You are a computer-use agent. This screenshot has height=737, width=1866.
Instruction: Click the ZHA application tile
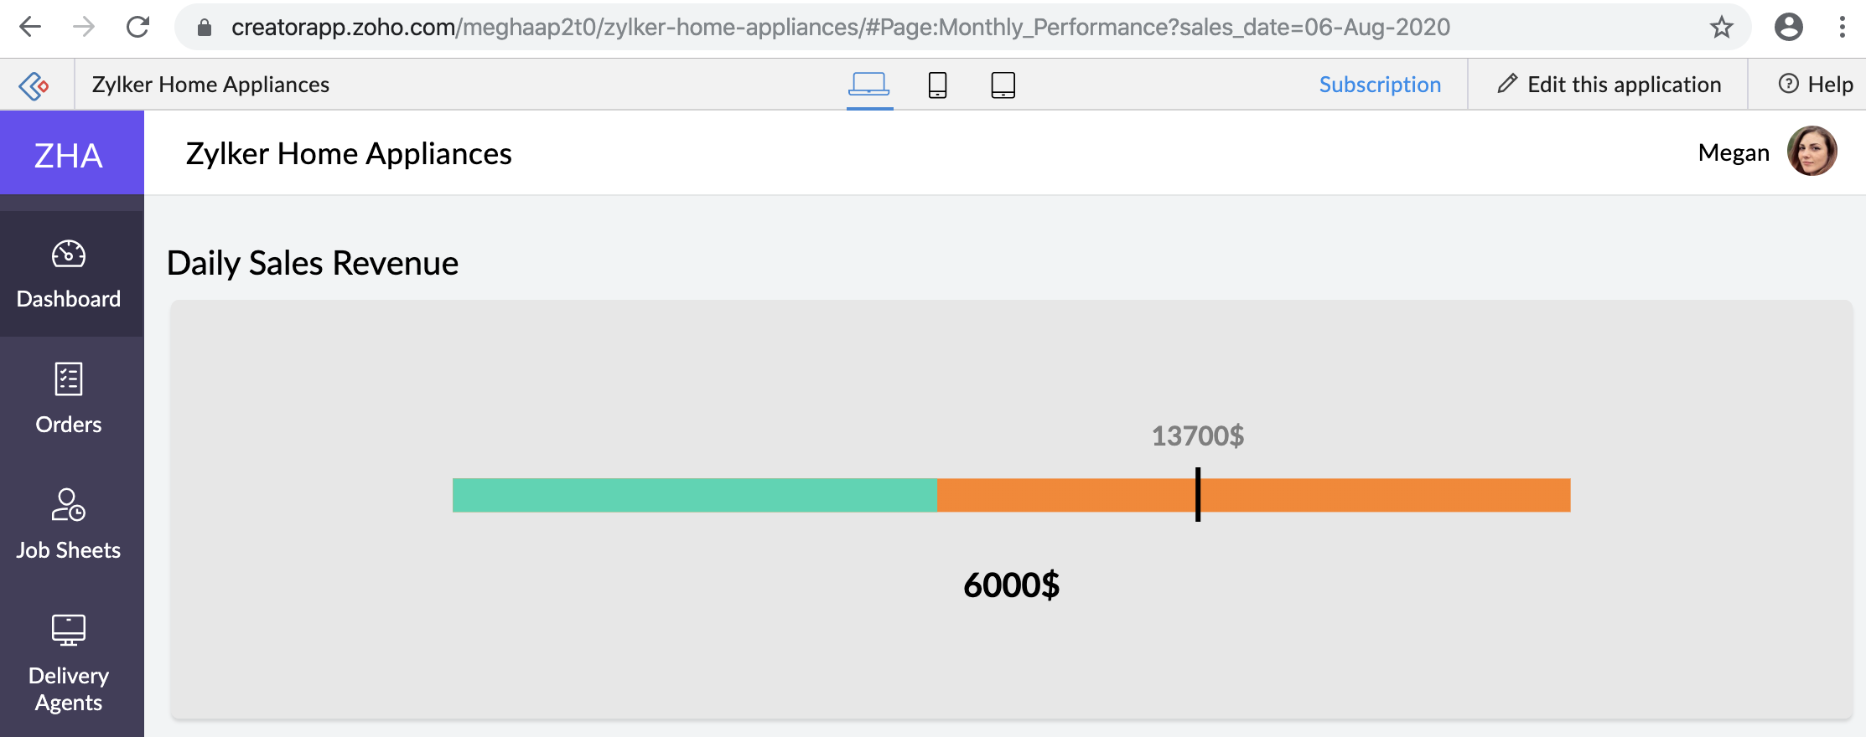click(70, 155)
